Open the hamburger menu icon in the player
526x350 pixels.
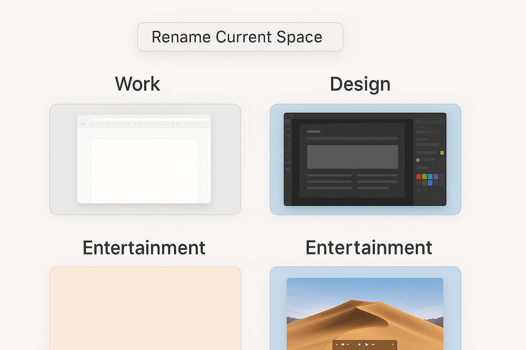pyautogui.click(x=393, y=344)
